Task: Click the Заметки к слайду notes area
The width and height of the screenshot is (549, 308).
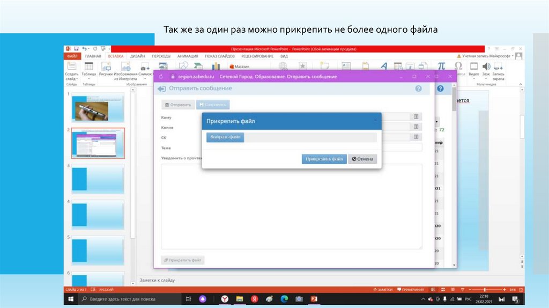Action: [x=157, y=280]
